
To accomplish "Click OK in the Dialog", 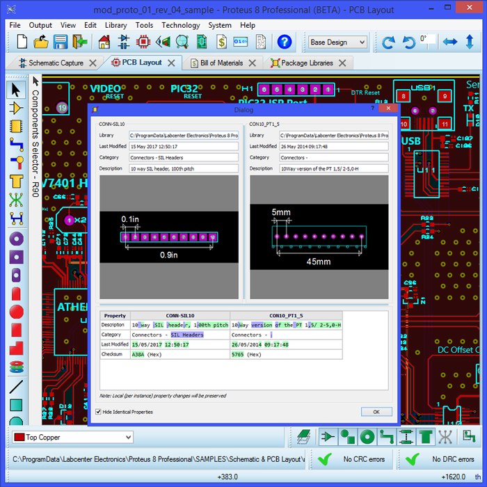I will point(376,412).
